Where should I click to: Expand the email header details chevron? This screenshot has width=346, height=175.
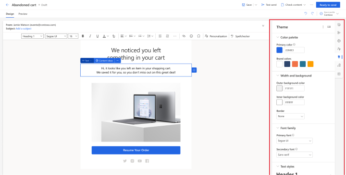(263, 26)
